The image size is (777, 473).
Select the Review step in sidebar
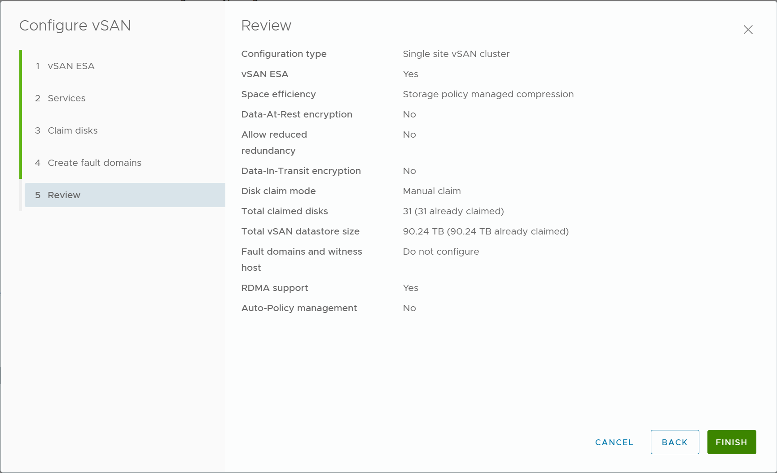click(64, 195)
